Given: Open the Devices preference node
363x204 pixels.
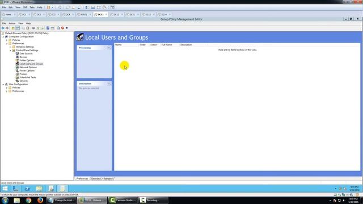Looking at the screenshot, I should [x=23, y=57].
